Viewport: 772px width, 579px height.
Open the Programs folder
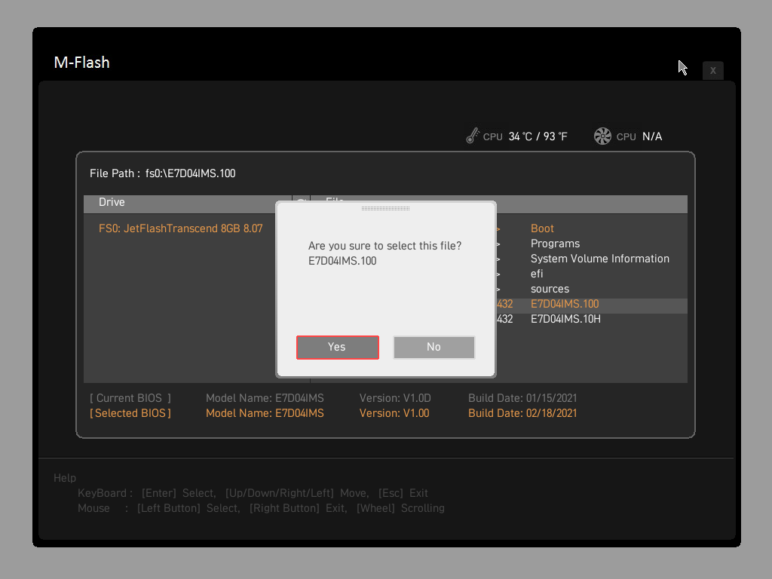555,244
